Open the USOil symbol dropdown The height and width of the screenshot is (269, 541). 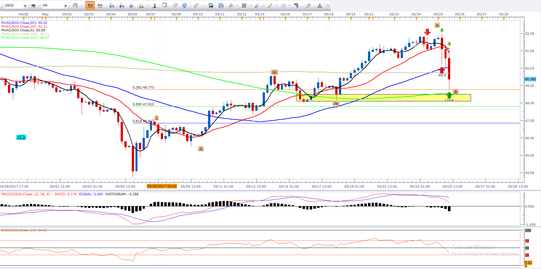pyautogui.click(x=25, y=6)
